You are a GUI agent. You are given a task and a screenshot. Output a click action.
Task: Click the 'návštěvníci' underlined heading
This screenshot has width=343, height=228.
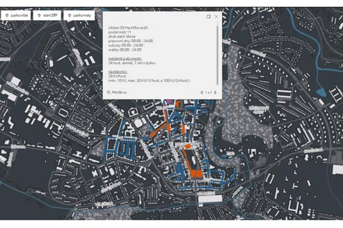[117, 71]
